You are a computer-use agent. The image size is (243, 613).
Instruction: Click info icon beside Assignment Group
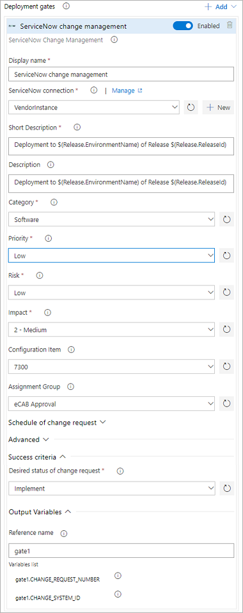(70, 387)
